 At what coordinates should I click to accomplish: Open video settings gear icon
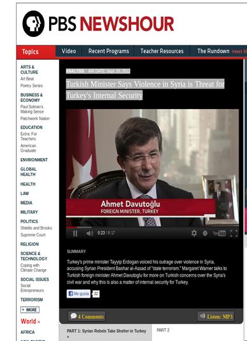pos(194,233)
